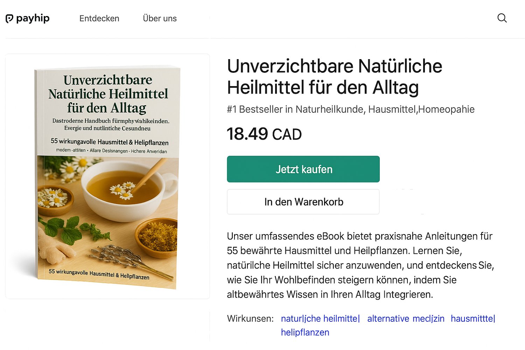
Task: Click the Payhip logo icon
Action: tap(9, 18)
